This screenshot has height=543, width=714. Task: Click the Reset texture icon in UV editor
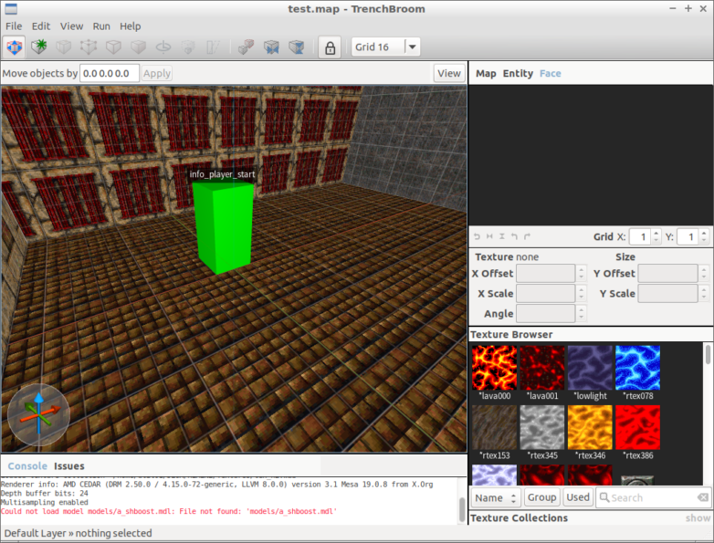477,236
